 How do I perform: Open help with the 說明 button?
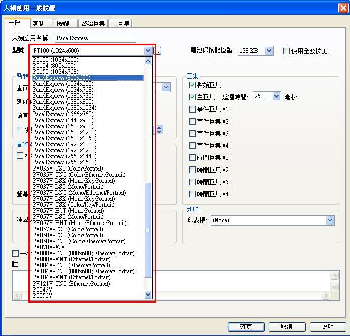[x=328, y=327]
